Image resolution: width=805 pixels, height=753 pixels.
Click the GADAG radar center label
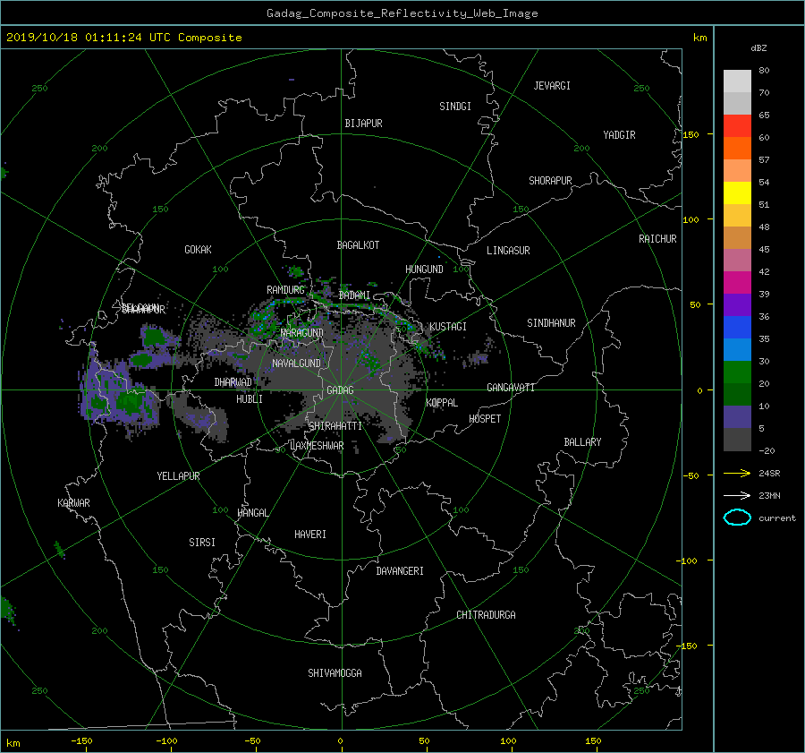(x=340, y=390)
